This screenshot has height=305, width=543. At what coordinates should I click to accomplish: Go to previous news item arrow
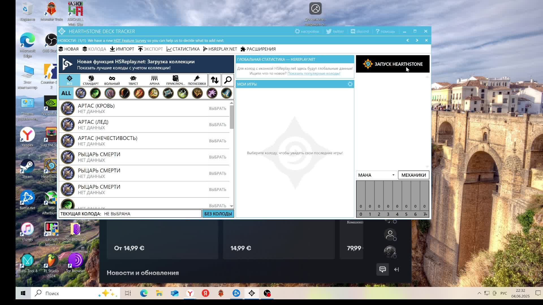[408, 40]
